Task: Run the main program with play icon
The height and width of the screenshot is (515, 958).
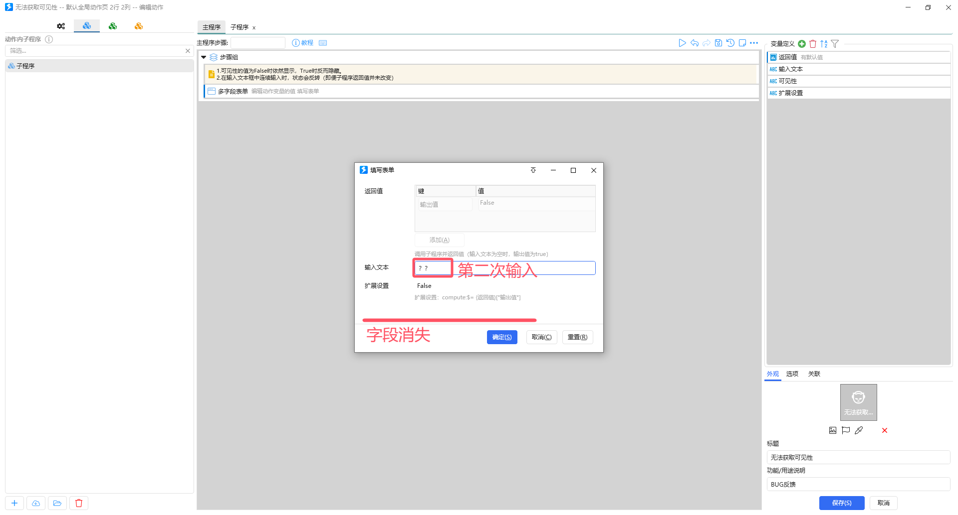Action: (x=682, y=43)
